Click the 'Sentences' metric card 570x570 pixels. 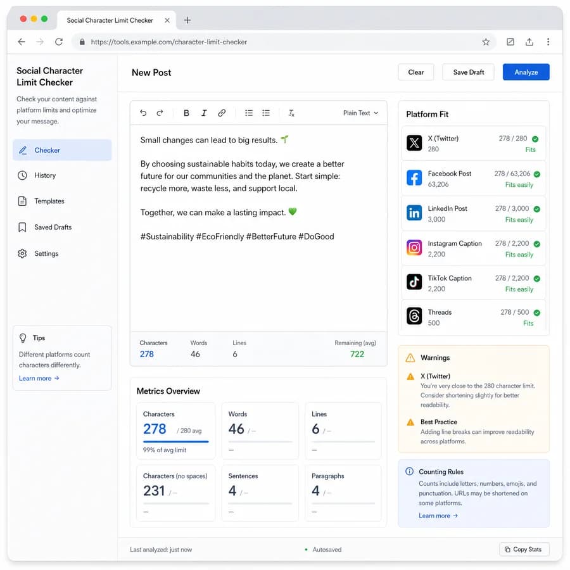point(260,493)
